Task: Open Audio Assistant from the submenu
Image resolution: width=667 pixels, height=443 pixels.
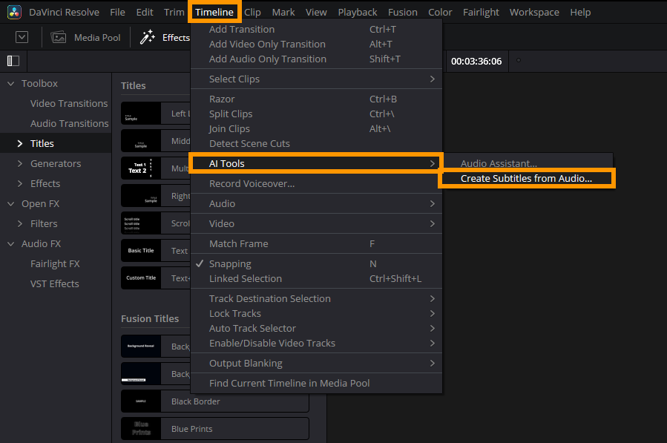Action: (528, 163)
